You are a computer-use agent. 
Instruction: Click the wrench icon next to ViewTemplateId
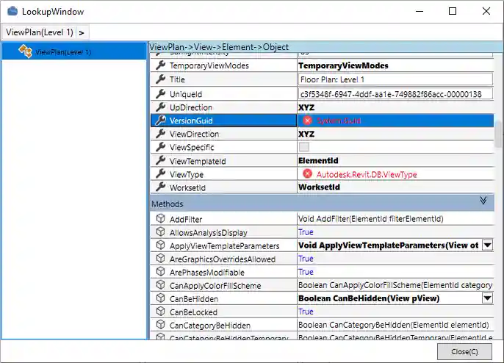click(x=161, y=161)
